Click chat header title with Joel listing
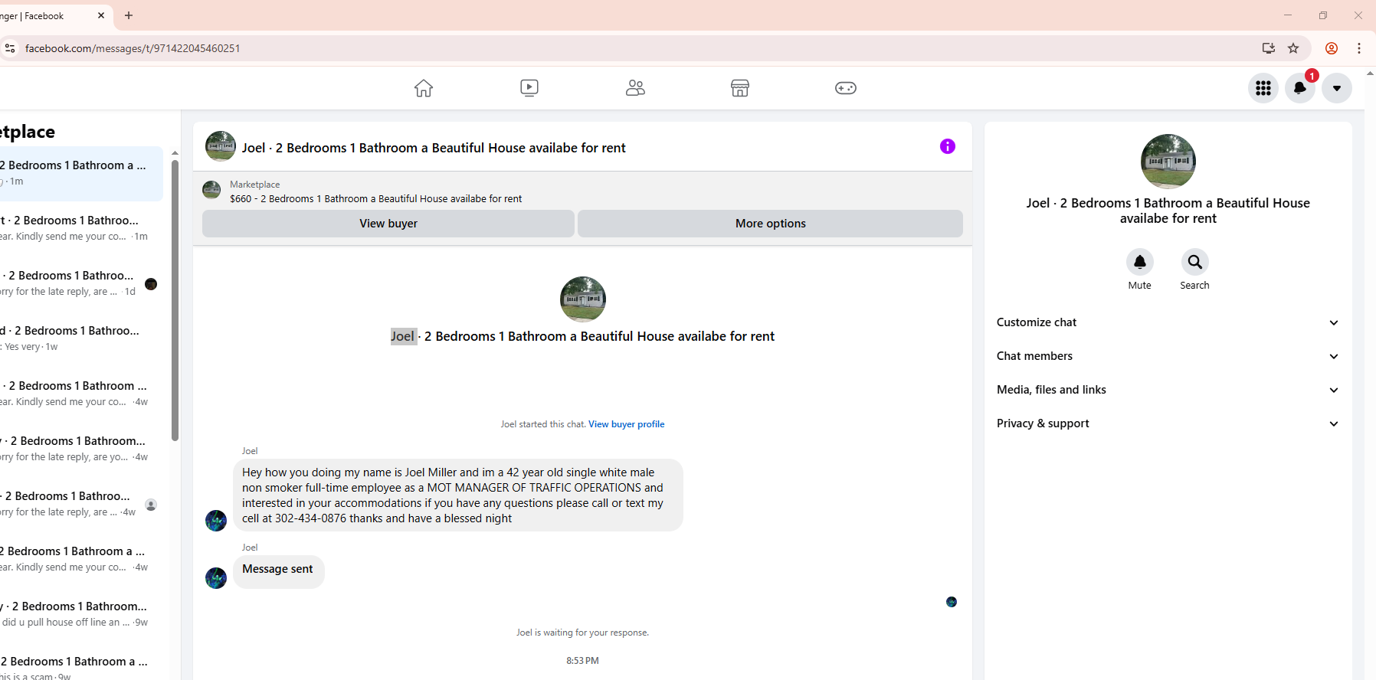Screen dimensions: 1376x680 [434, 148]
